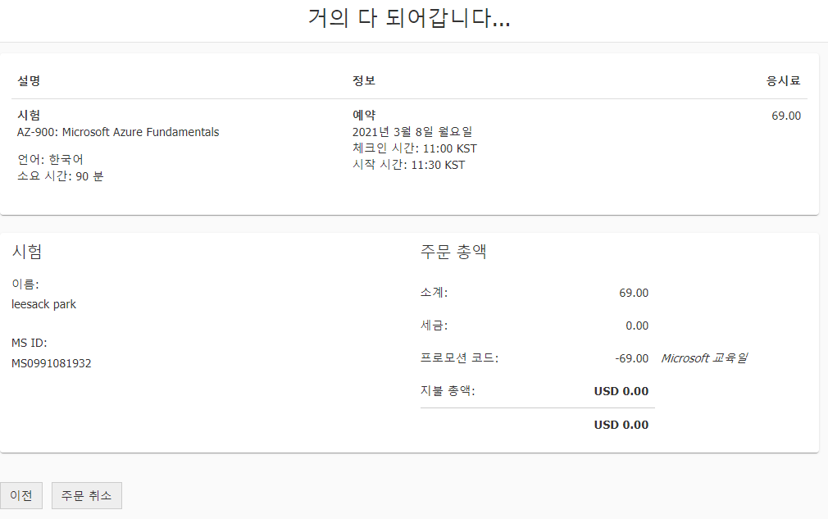Click the 응시료 column header
Viewport: 828px width, 519px height.
[783, 81]
